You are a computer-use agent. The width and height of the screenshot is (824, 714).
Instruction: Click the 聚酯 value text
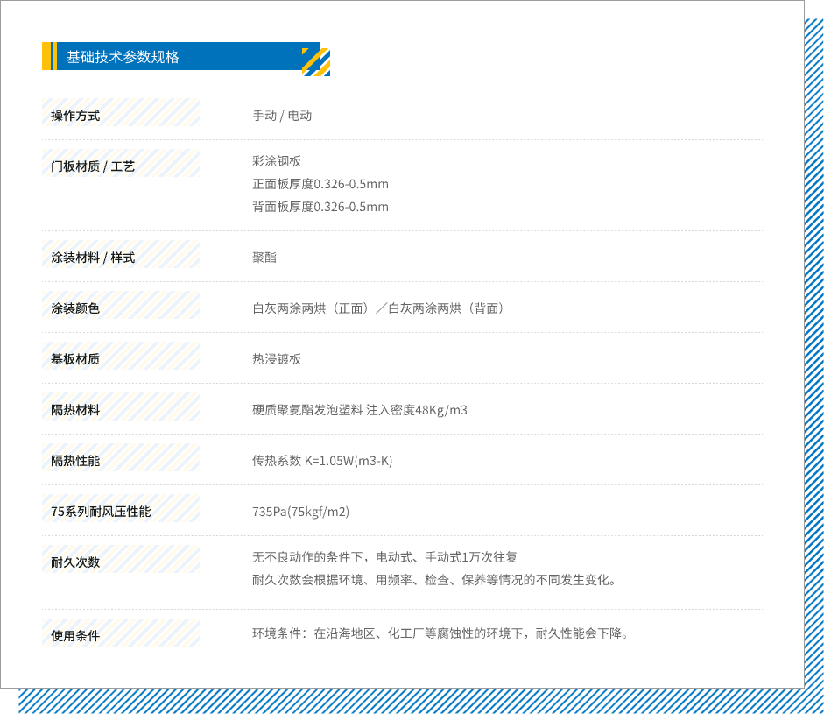(264, 258)
